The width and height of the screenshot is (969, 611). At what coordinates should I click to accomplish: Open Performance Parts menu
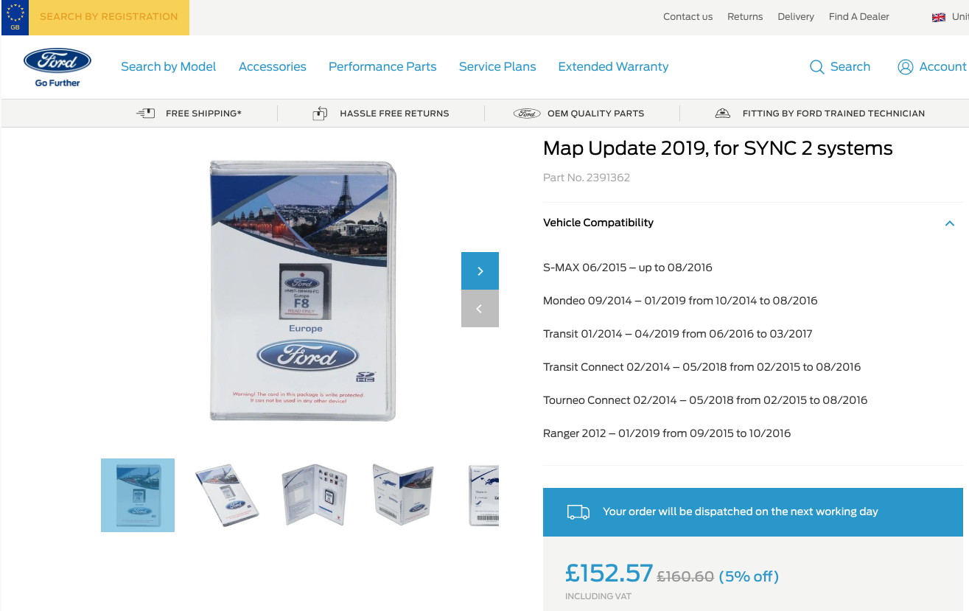pyautogui.click(x=382, y=66)
